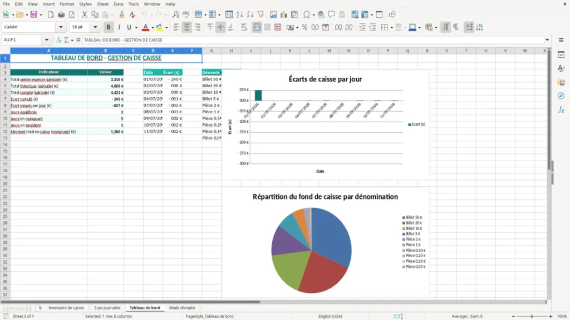The width and height of the screenshot is (570, 320).
Task: Open the Sheet menu
Action: 102,4
